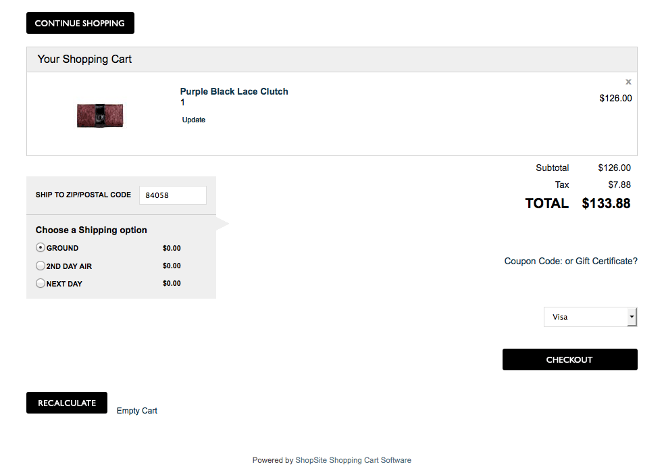Focus the ship to zip/postal code field
Image resolution: width=664 pixels, height=473 pixels.
[x=172, y=195]
